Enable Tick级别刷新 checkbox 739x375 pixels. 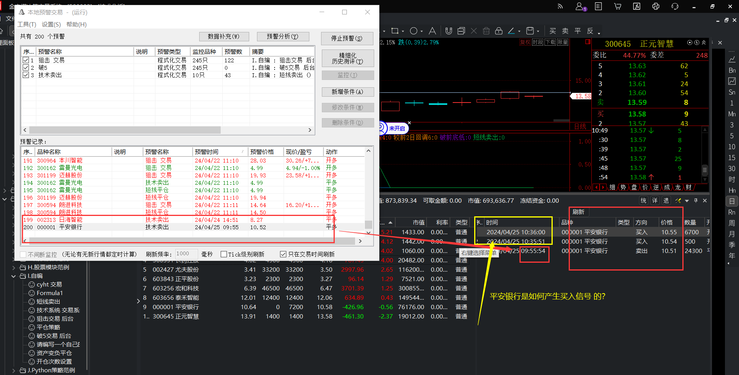click(x=224, y=254)
